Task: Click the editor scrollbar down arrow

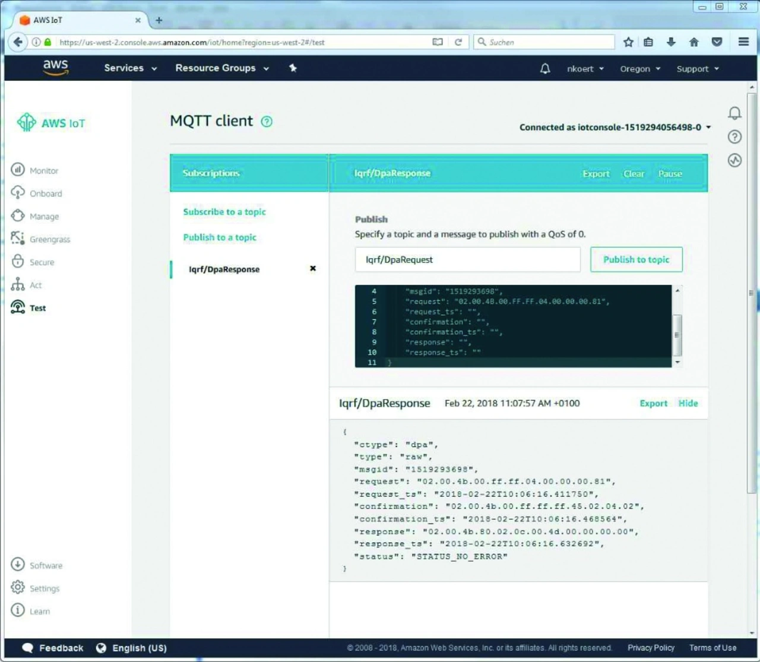Action: click(x=677, y=362)
